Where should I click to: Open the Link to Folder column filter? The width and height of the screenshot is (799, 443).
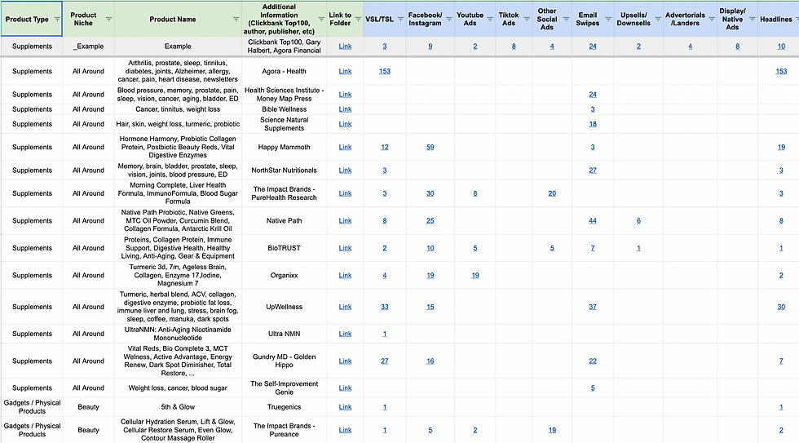358,20
